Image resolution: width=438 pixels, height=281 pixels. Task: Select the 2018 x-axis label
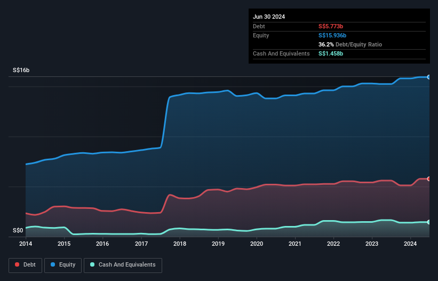click(180, 244)
